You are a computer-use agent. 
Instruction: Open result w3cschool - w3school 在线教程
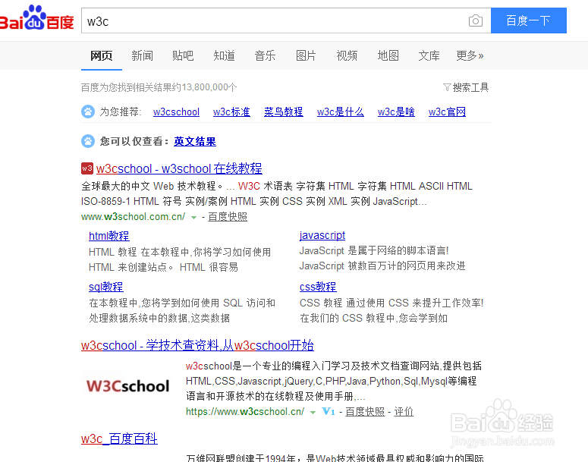[179, 168]
